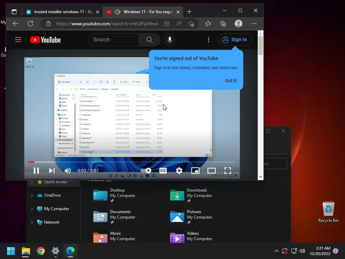Go to the YouTube home logo

coord(45,40)
